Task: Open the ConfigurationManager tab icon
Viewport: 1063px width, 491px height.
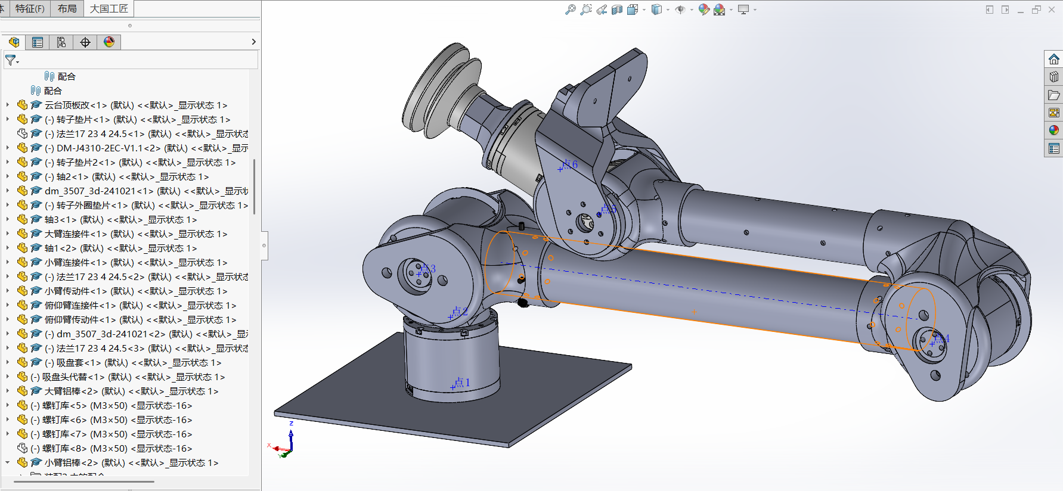Action: (61, 42)
